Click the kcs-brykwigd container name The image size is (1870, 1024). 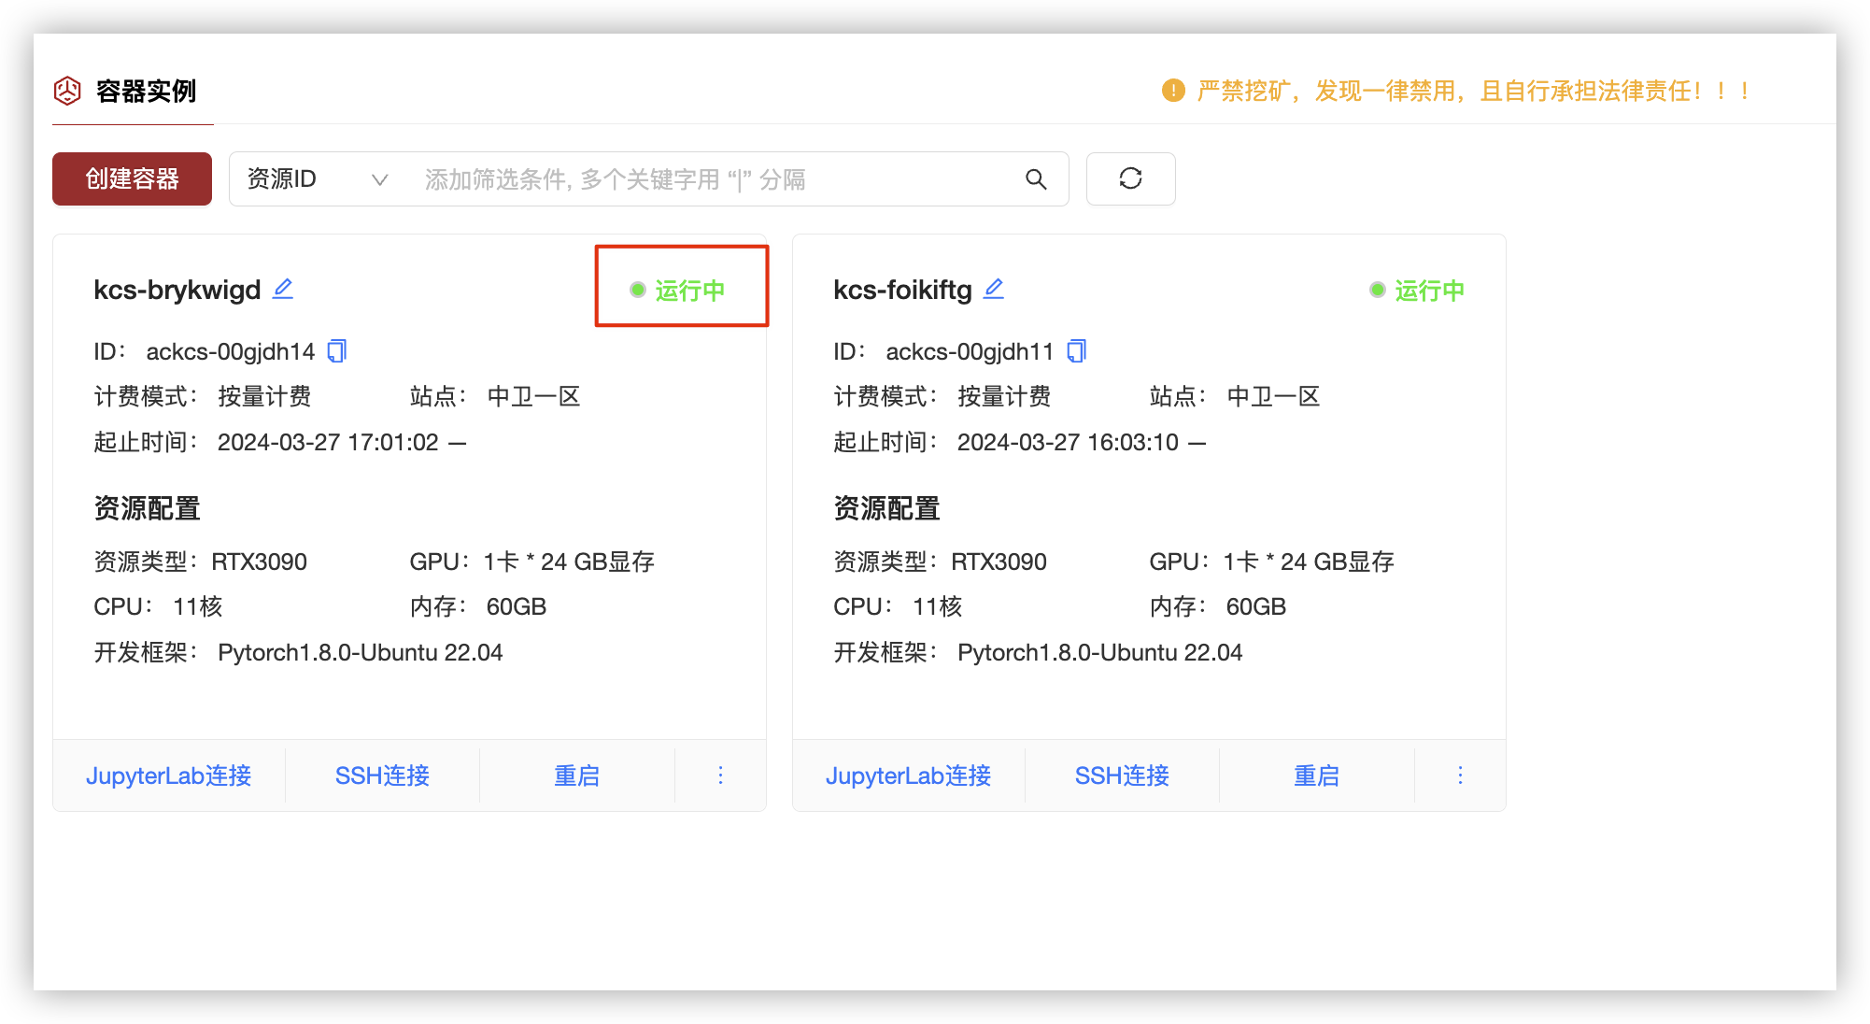[x=177, y=290]
